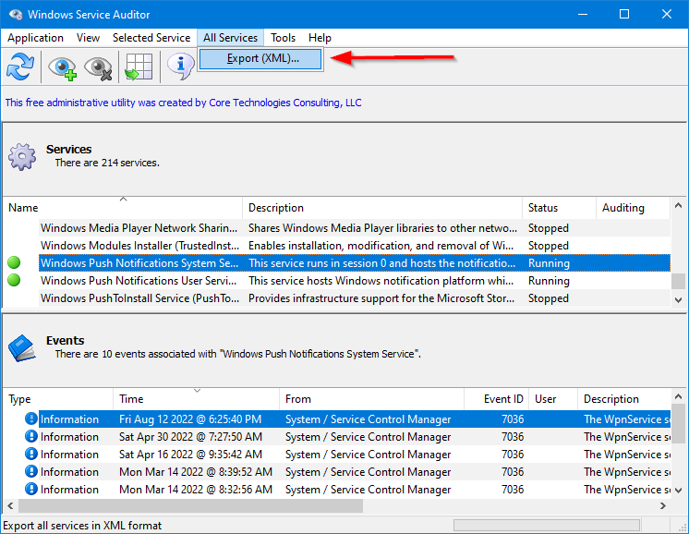Viewport: 689px width, 534px height.
Task: Click Stopped status of Windows Modules Installer
Action: 549,245
